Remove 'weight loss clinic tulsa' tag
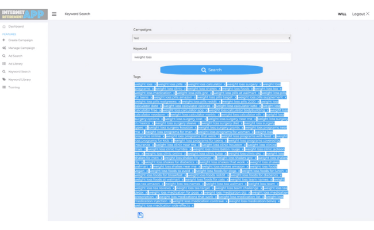This screenshot has width=374, height=230. tap(225, 154)
